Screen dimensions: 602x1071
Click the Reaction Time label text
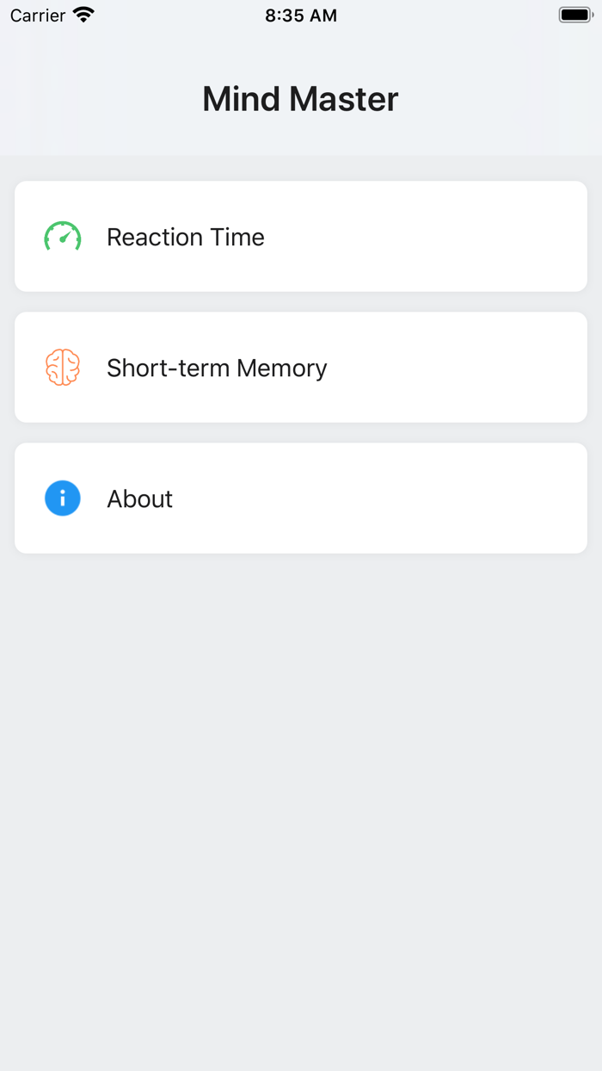coord(185,237)
